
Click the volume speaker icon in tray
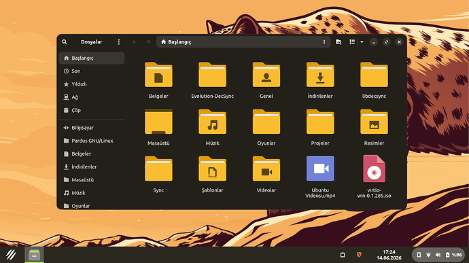(438, 255)
